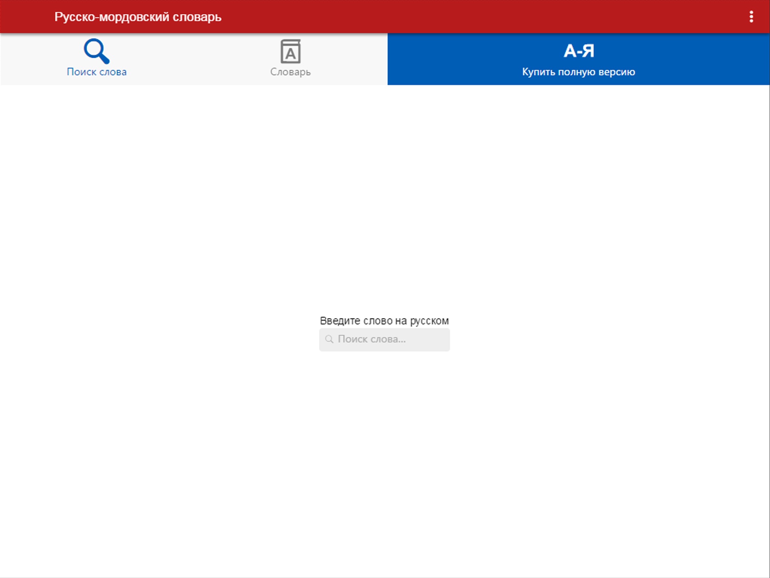The height and width of the screenshot is (578, 770).
Task: Open more options in the top-right corner
Action: 751,17
